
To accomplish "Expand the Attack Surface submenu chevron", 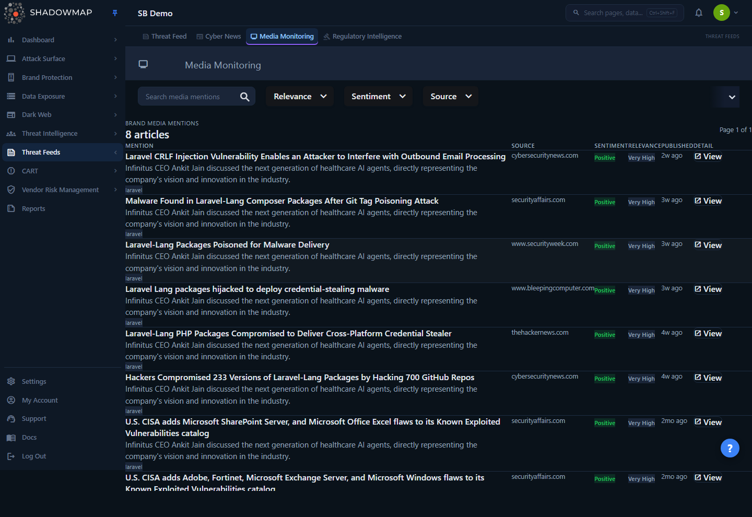I will coord(115,58).
